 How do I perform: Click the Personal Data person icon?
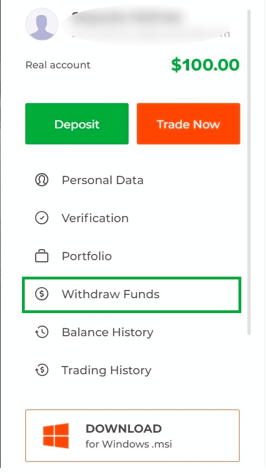point(42,180)
